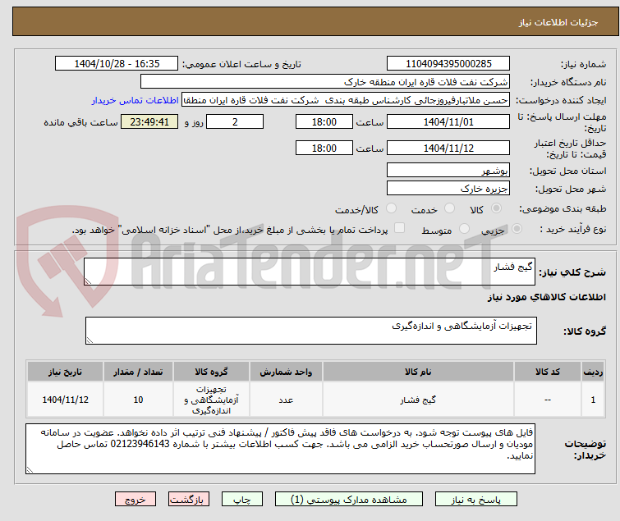
Task: Select the کالا radio button
Action: (496, 208)
